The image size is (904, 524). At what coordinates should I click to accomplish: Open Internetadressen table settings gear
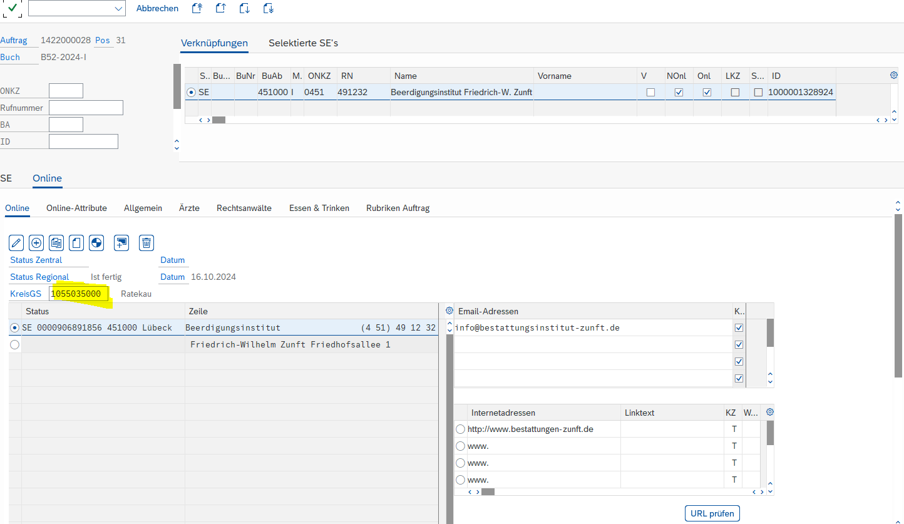click(x=770, y=412)
